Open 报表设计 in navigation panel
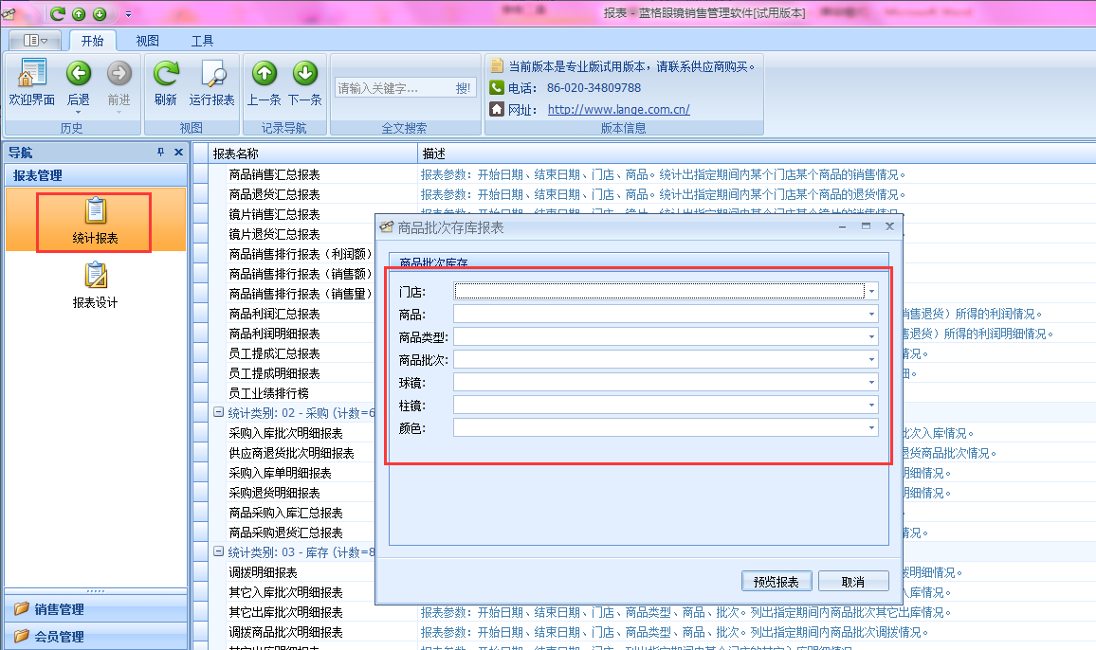Image resolution: width=1096 pixels, height=650 pixels. (x=95, y=286)
